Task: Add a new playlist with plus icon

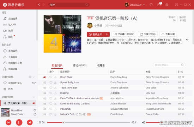Action: tap(30, 77)
